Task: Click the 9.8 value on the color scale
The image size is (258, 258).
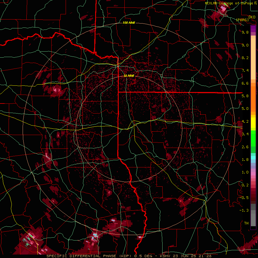Action: point(245,32)
